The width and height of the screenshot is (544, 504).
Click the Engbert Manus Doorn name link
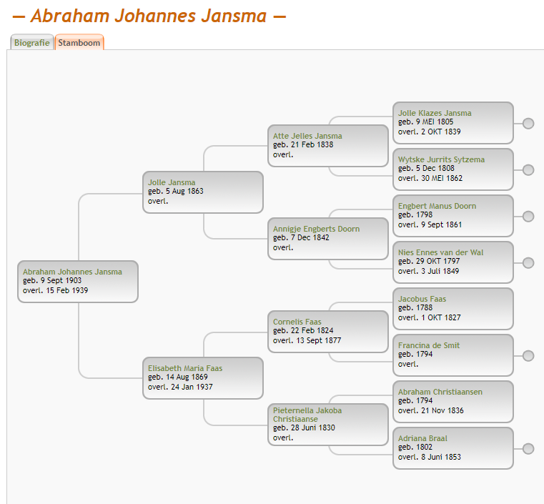437,206
